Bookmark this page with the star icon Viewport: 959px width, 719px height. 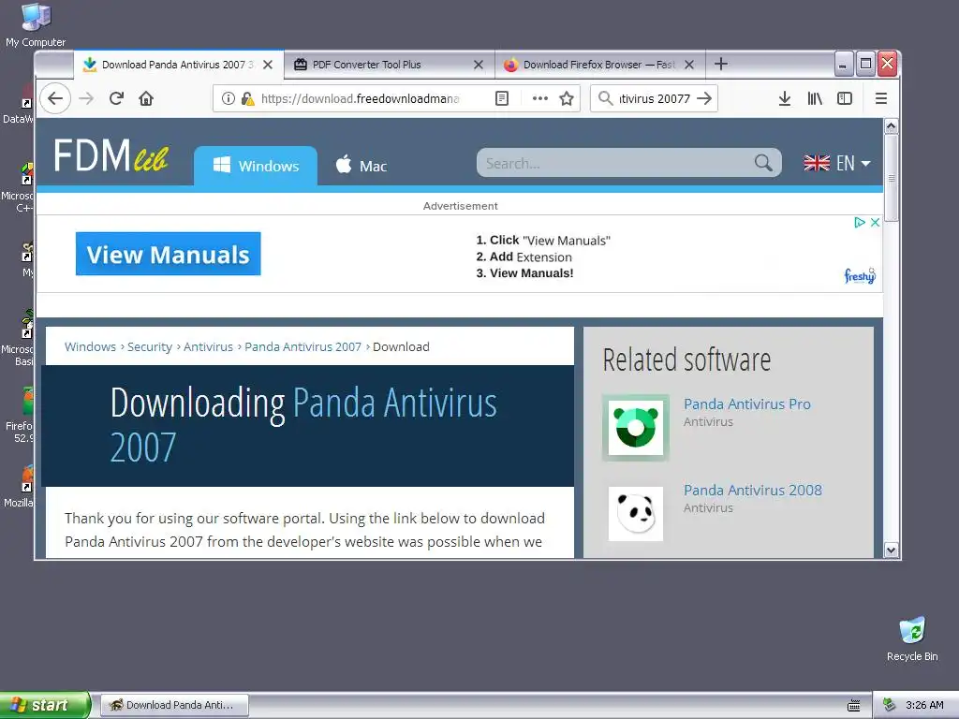[567, 98]
